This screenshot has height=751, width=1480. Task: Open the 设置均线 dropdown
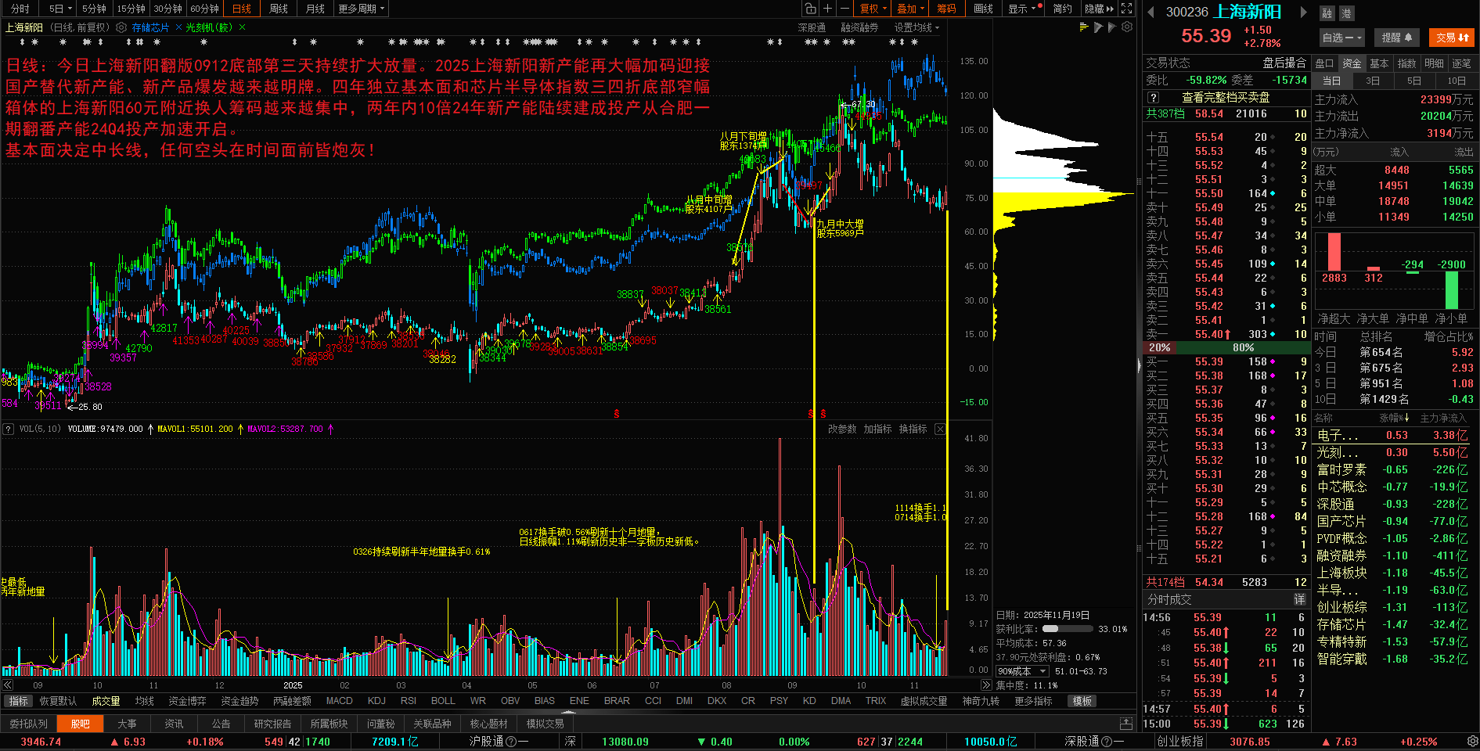point(916,27)
